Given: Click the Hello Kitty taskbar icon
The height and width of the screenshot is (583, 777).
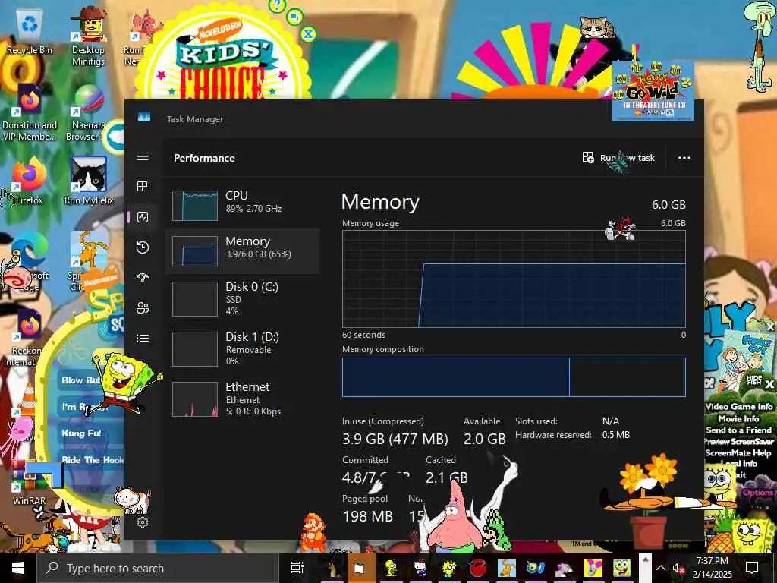Looking at the screenshot, I should pos(420,568).
